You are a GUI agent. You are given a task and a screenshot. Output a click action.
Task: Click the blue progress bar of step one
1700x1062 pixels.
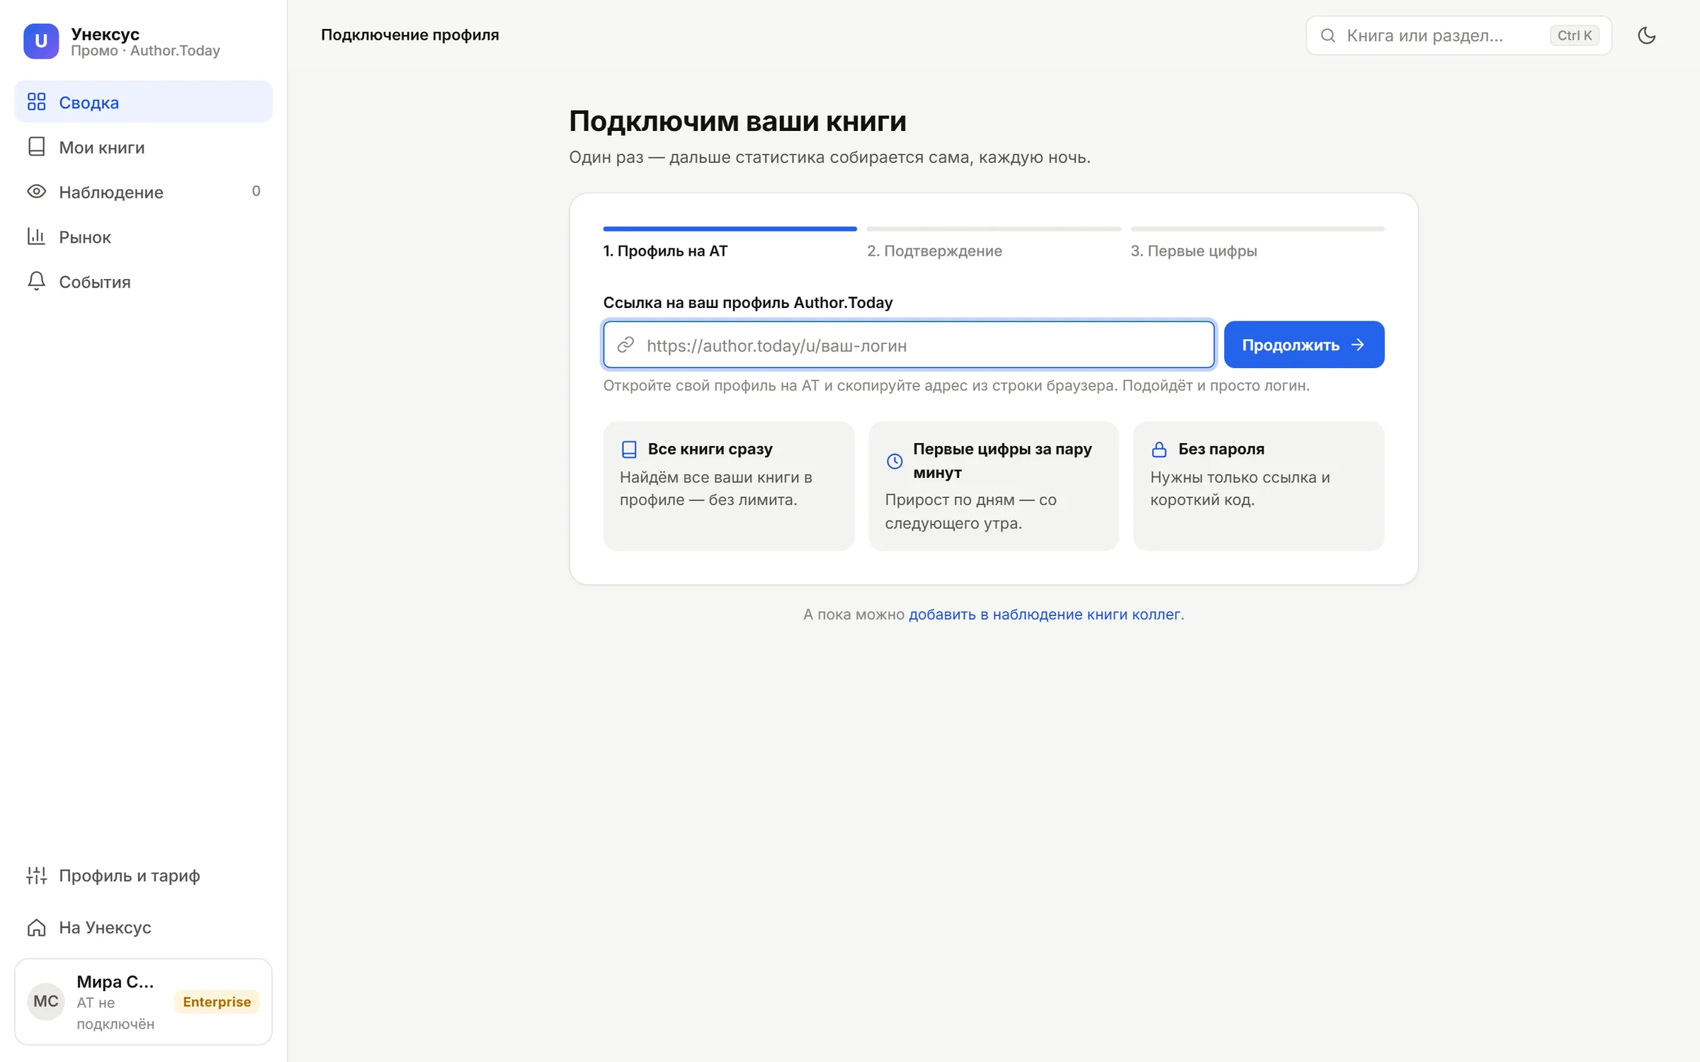[x=730, y=229]
